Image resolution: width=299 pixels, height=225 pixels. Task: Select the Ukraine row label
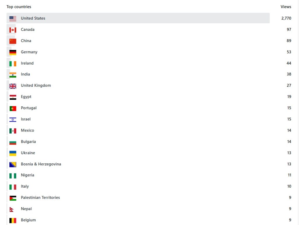click(x=28, y=153)
